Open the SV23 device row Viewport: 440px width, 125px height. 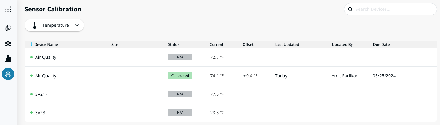41,113
